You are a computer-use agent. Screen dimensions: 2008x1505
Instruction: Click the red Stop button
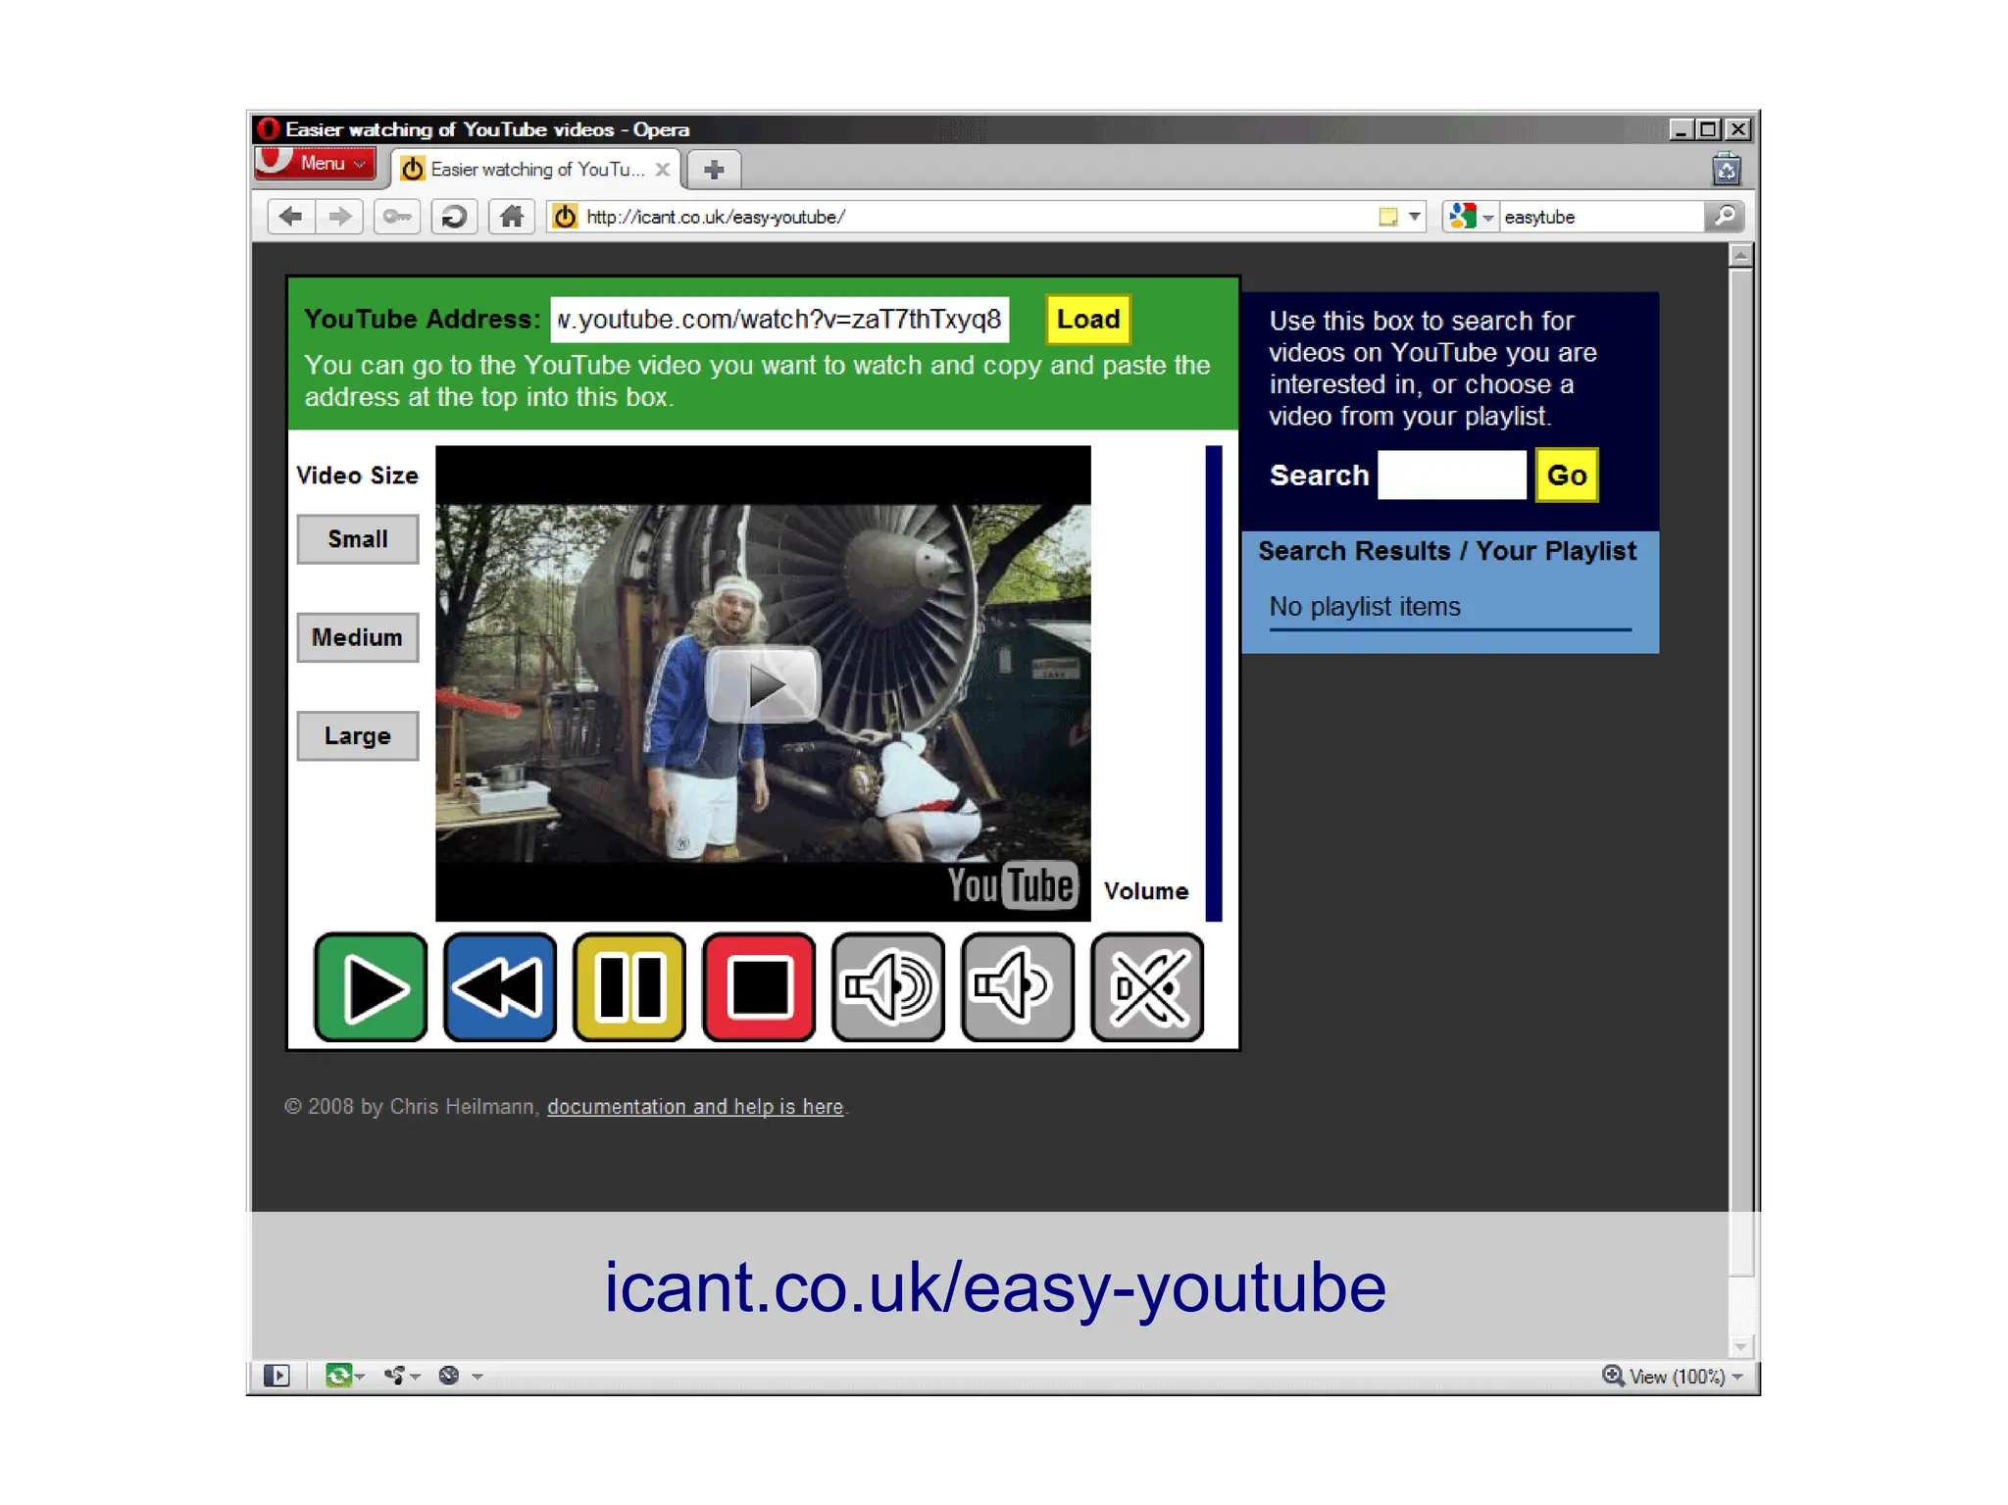(759, 987)
